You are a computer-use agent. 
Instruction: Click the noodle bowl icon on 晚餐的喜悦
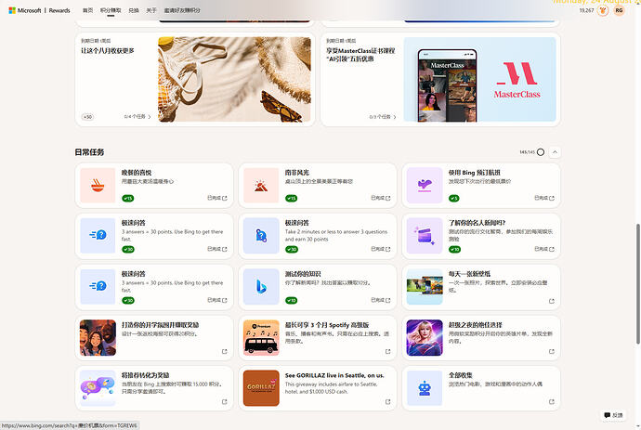pyautogui.click(x=98, y=185)
